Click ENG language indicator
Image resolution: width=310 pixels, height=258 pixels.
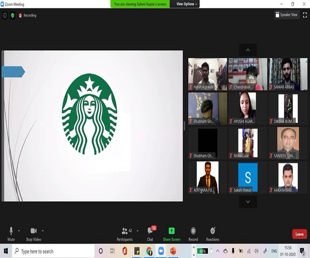[x=274, y=251]
